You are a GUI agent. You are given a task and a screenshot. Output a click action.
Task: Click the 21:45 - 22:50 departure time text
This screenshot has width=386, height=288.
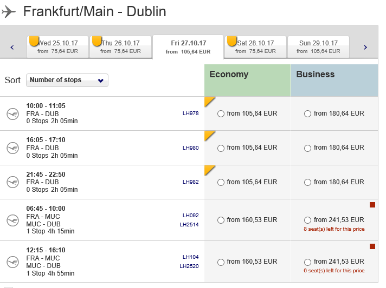(x=46, y=175)
